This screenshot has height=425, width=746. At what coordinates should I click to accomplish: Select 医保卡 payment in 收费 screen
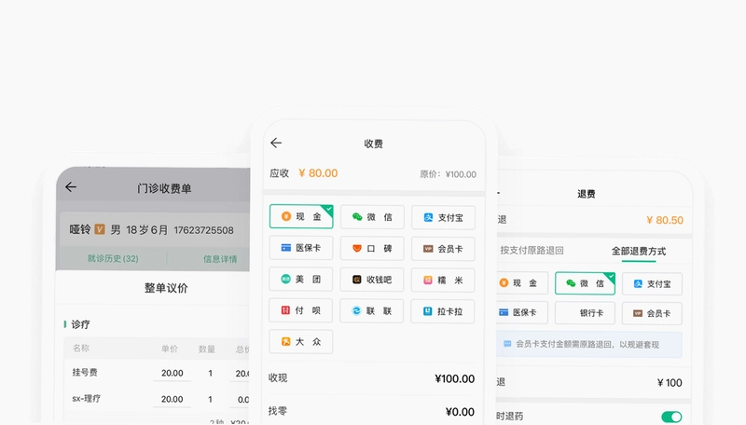coord(300,248)
